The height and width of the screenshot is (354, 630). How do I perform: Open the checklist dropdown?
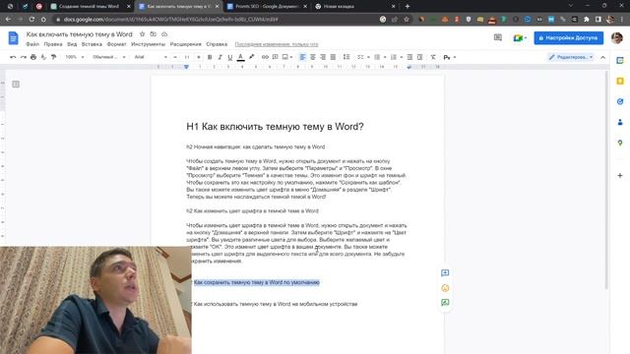click(363, 57)
